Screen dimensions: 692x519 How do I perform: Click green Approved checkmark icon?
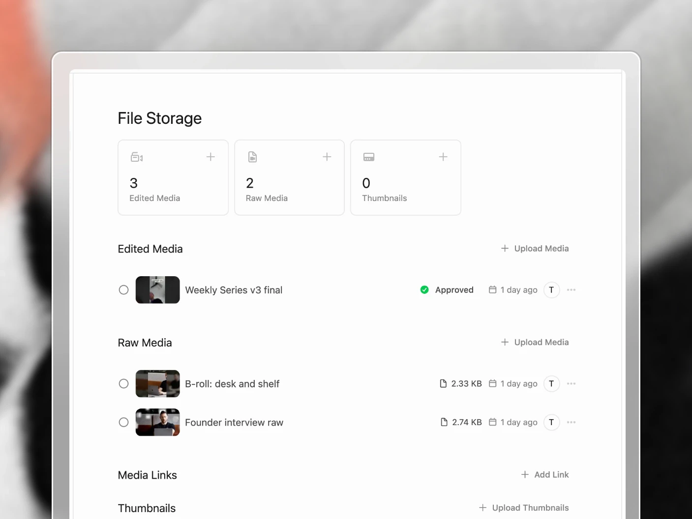pyautogui.click(x=424, y=290)
